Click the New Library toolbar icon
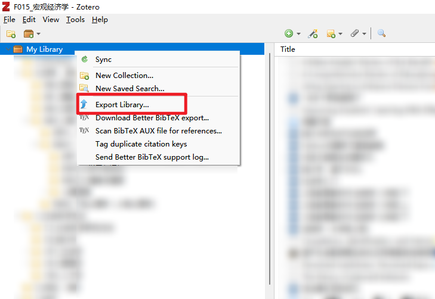The image size is (435, 299). point(29,34)
